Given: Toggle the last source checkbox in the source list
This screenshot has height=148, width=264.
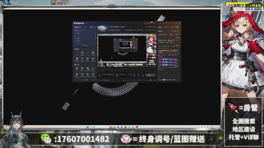Looking at the screenshot, I should pos(76,41).
